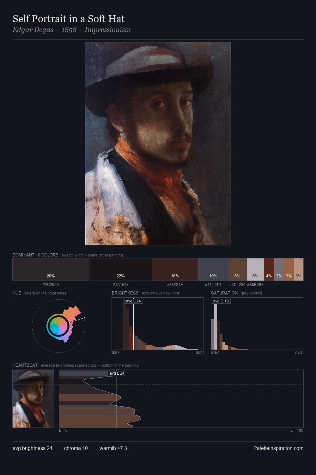This screenshot has width=316, height=475.
Task: Click the large Degas self-portrait painting
Action: [x=158, y=143]
